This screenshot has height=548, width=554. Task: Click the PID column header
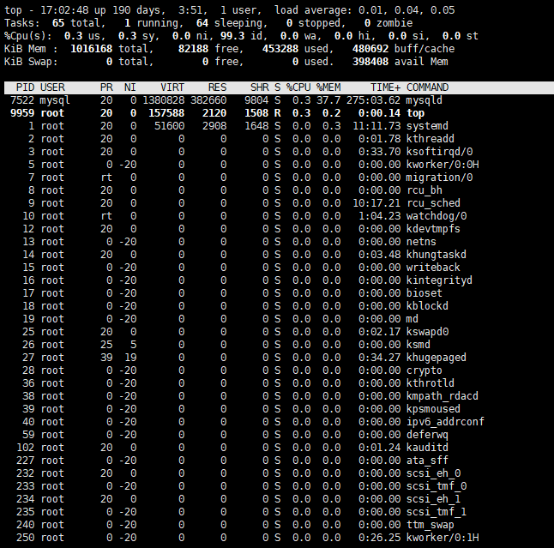point(25,87)
